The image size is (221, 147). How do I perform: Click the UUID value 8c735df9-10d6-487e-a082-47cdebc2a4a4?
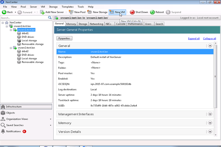(x=114, y=106)
